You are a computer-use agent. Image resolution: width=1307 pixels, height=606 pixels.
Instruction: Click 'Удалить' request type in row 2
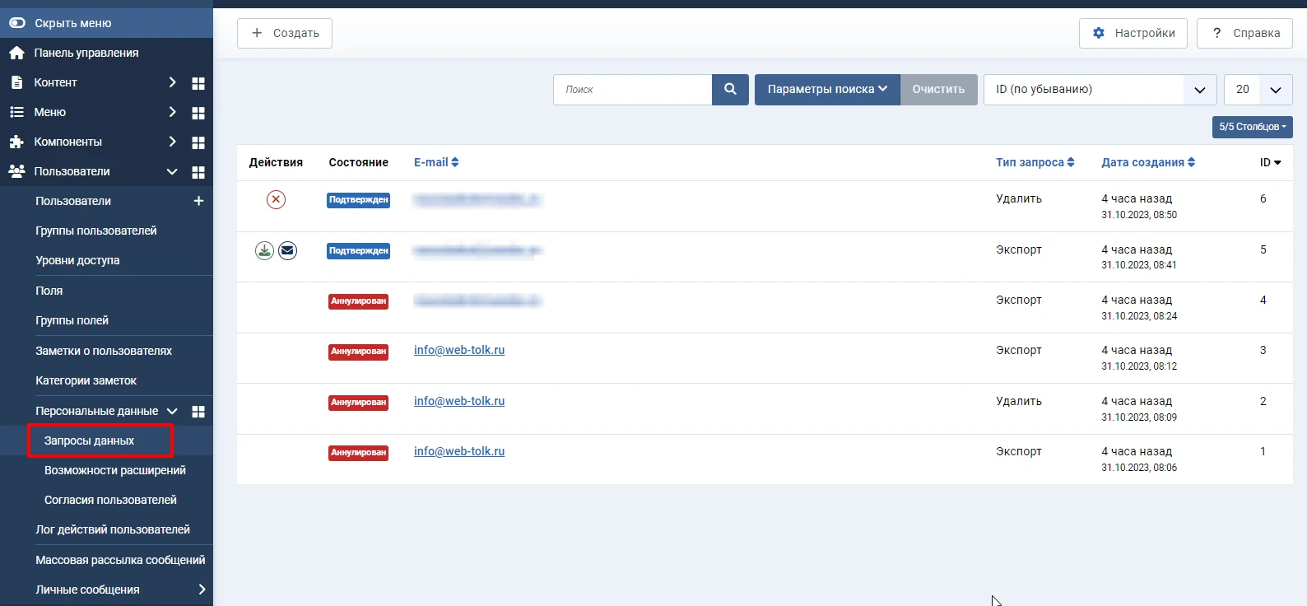1019,401
